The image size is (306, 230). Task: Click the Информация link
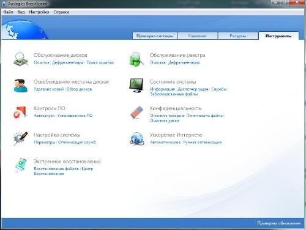tap(162, 89)
